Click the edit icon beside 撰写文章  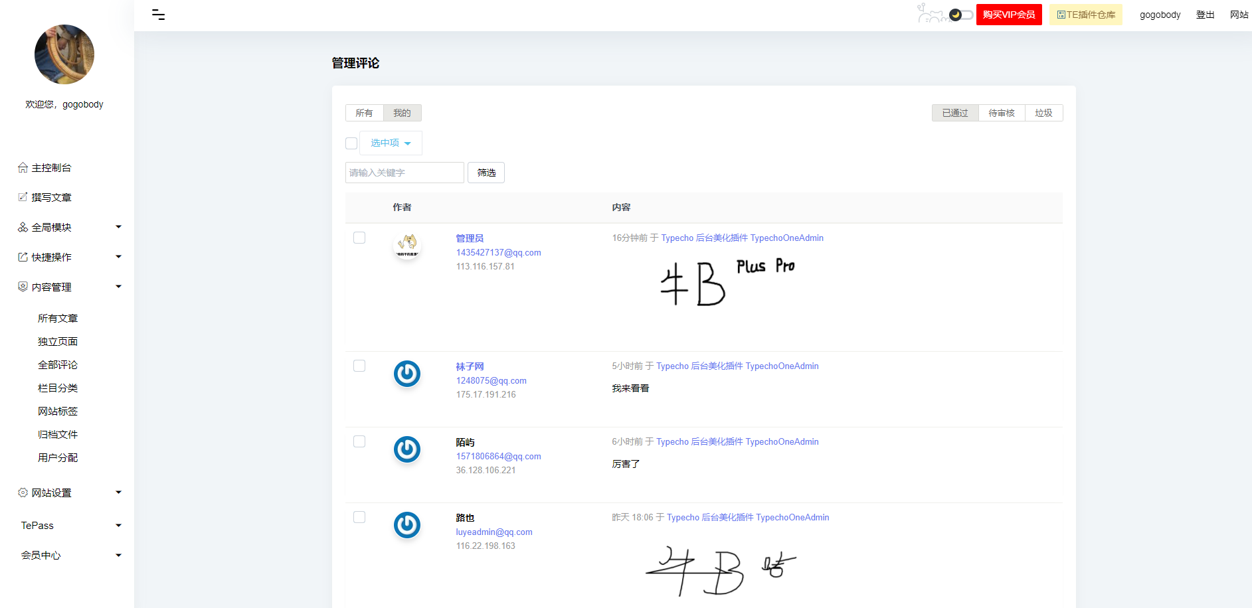pos(23,197)
